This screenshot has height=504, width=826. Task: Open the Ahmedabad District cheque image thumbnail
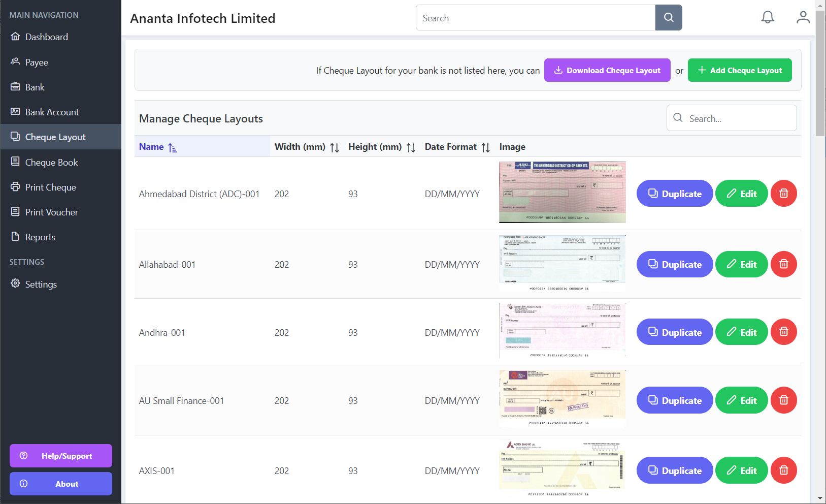click(563, 192)
